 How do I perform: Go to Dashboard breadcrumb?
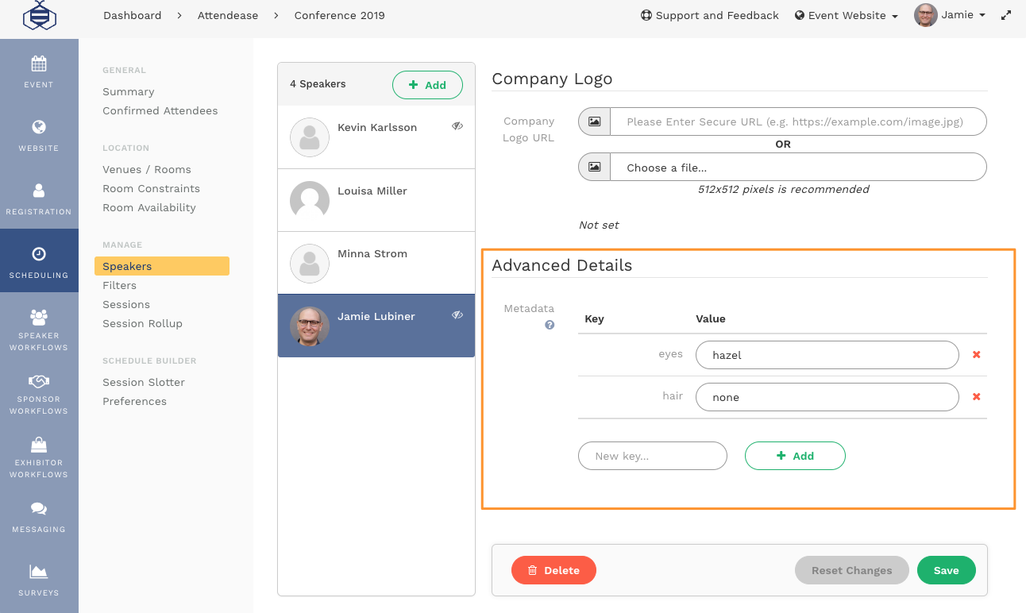pos(133,15)
